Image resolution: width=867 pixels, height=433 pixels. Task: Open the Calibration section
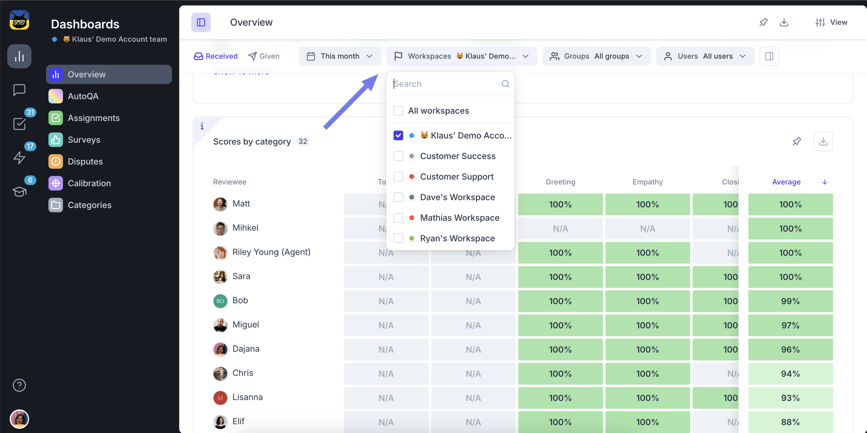click(x=89, y=183)
